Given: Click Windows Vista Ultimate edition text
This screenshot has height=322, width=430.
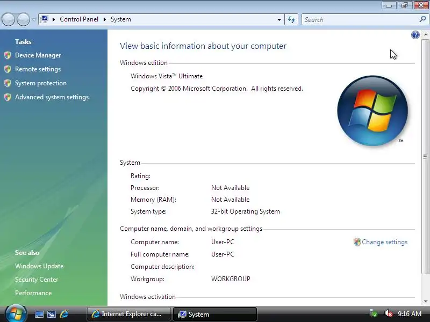Looking at the screenshot, I should (167, 76).
